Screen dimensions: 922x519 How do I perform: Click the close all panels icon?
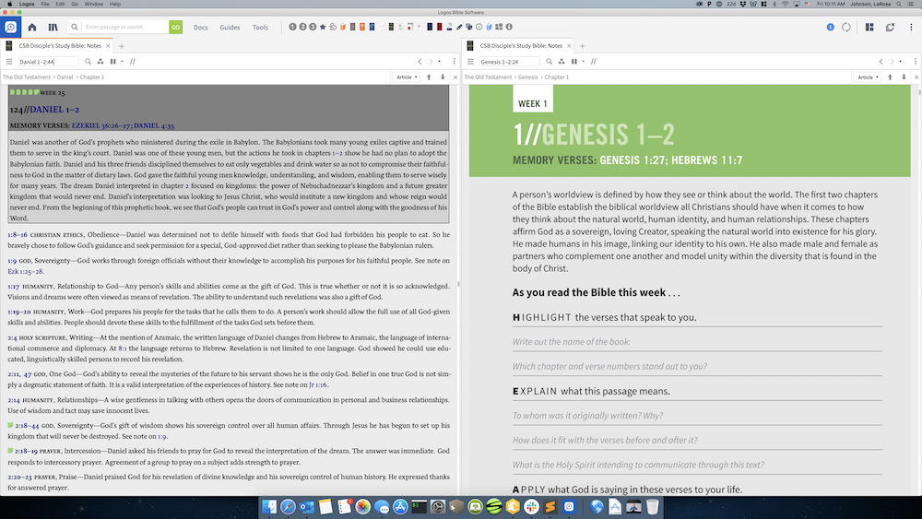pos(891,27)
